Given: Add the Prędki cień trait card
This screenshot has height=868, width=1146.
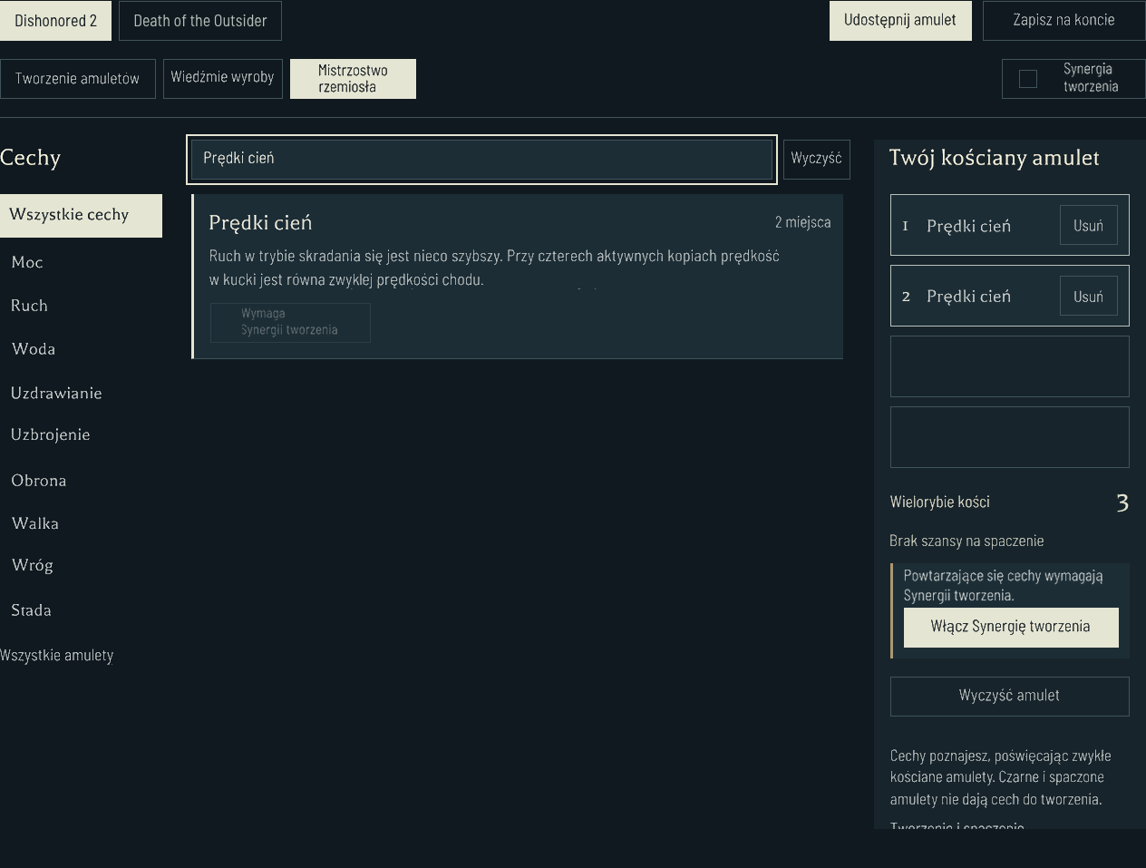Looking at the screenshot, I should pyautogui.click(x=518, y=276).
